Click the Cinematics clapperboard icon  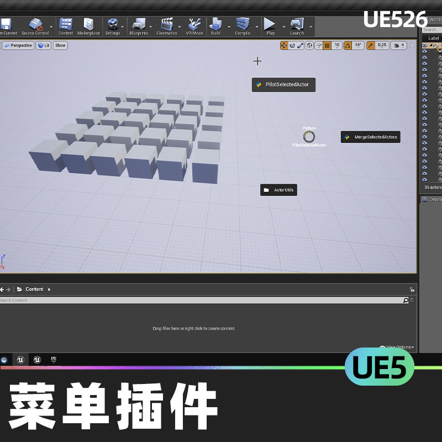[167, 24]
